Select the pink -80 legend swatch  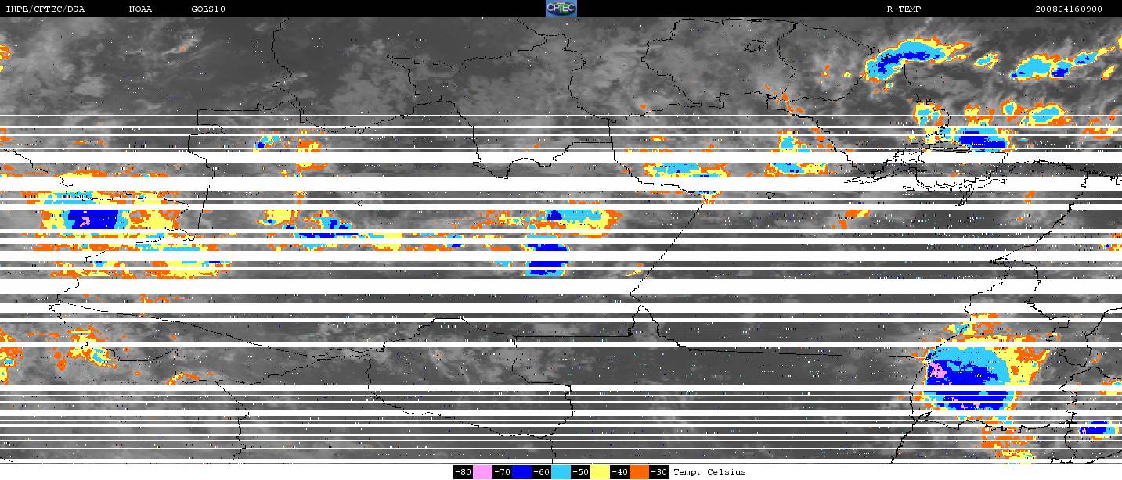pyautogui.click(x=482, y=472)
